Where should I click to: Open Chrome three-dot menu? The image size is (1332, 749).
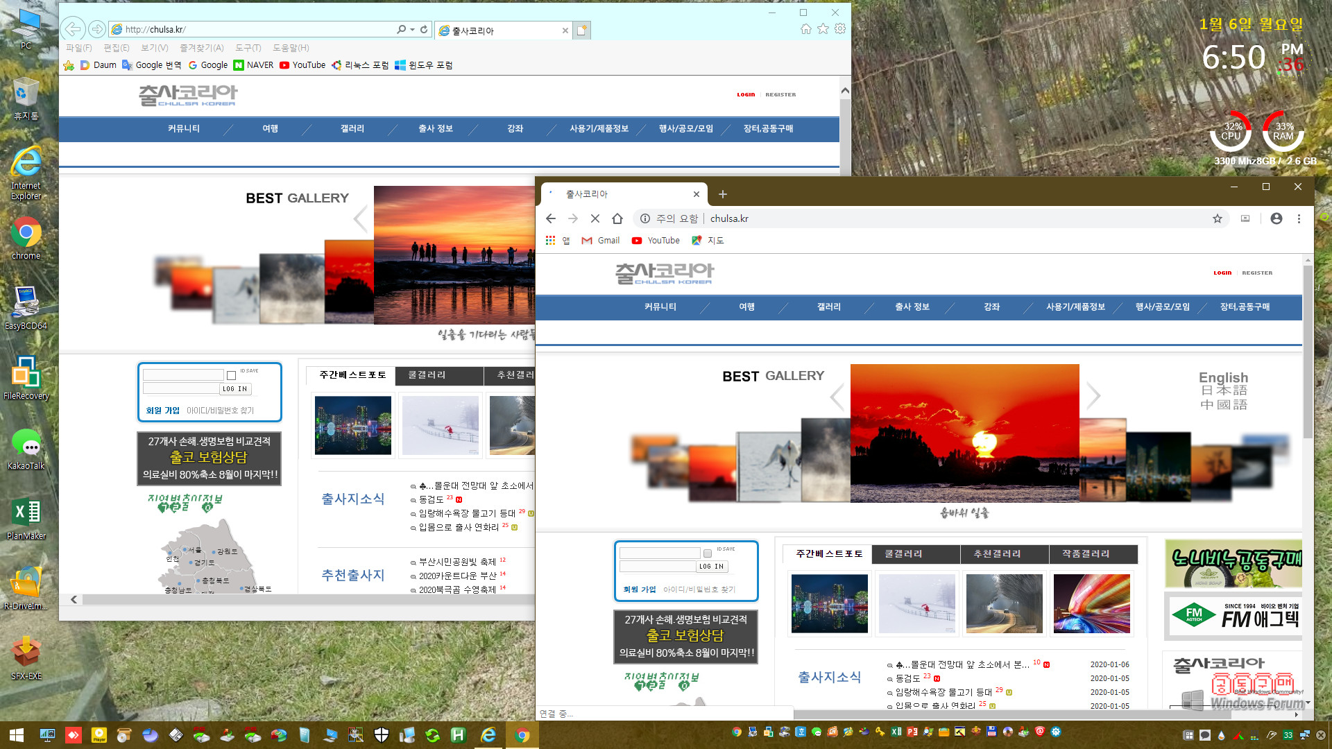pyautogui.click(x=1299, y=218)
